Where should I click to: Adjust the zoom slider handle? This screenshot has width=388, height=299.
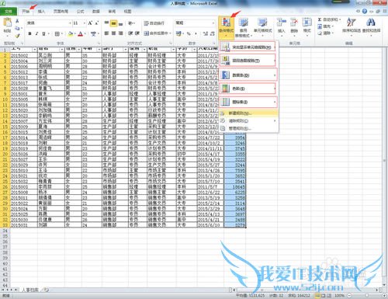(x=366, y=295)
